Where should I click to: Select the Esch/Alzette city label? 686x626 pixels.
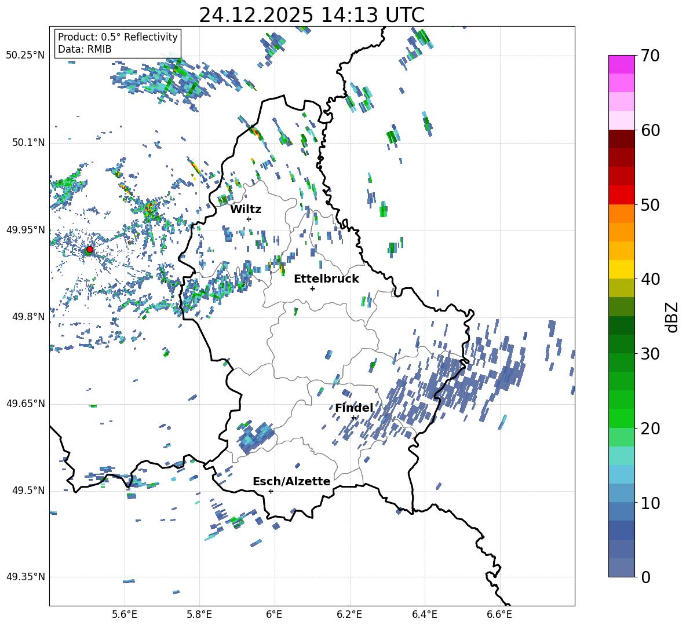coord(291,481)
